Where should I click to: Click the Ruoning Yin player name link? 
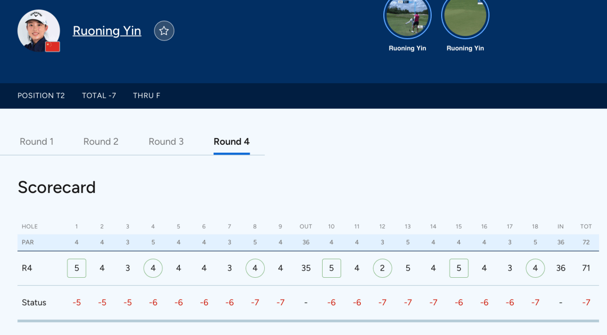tap(107, 31)
